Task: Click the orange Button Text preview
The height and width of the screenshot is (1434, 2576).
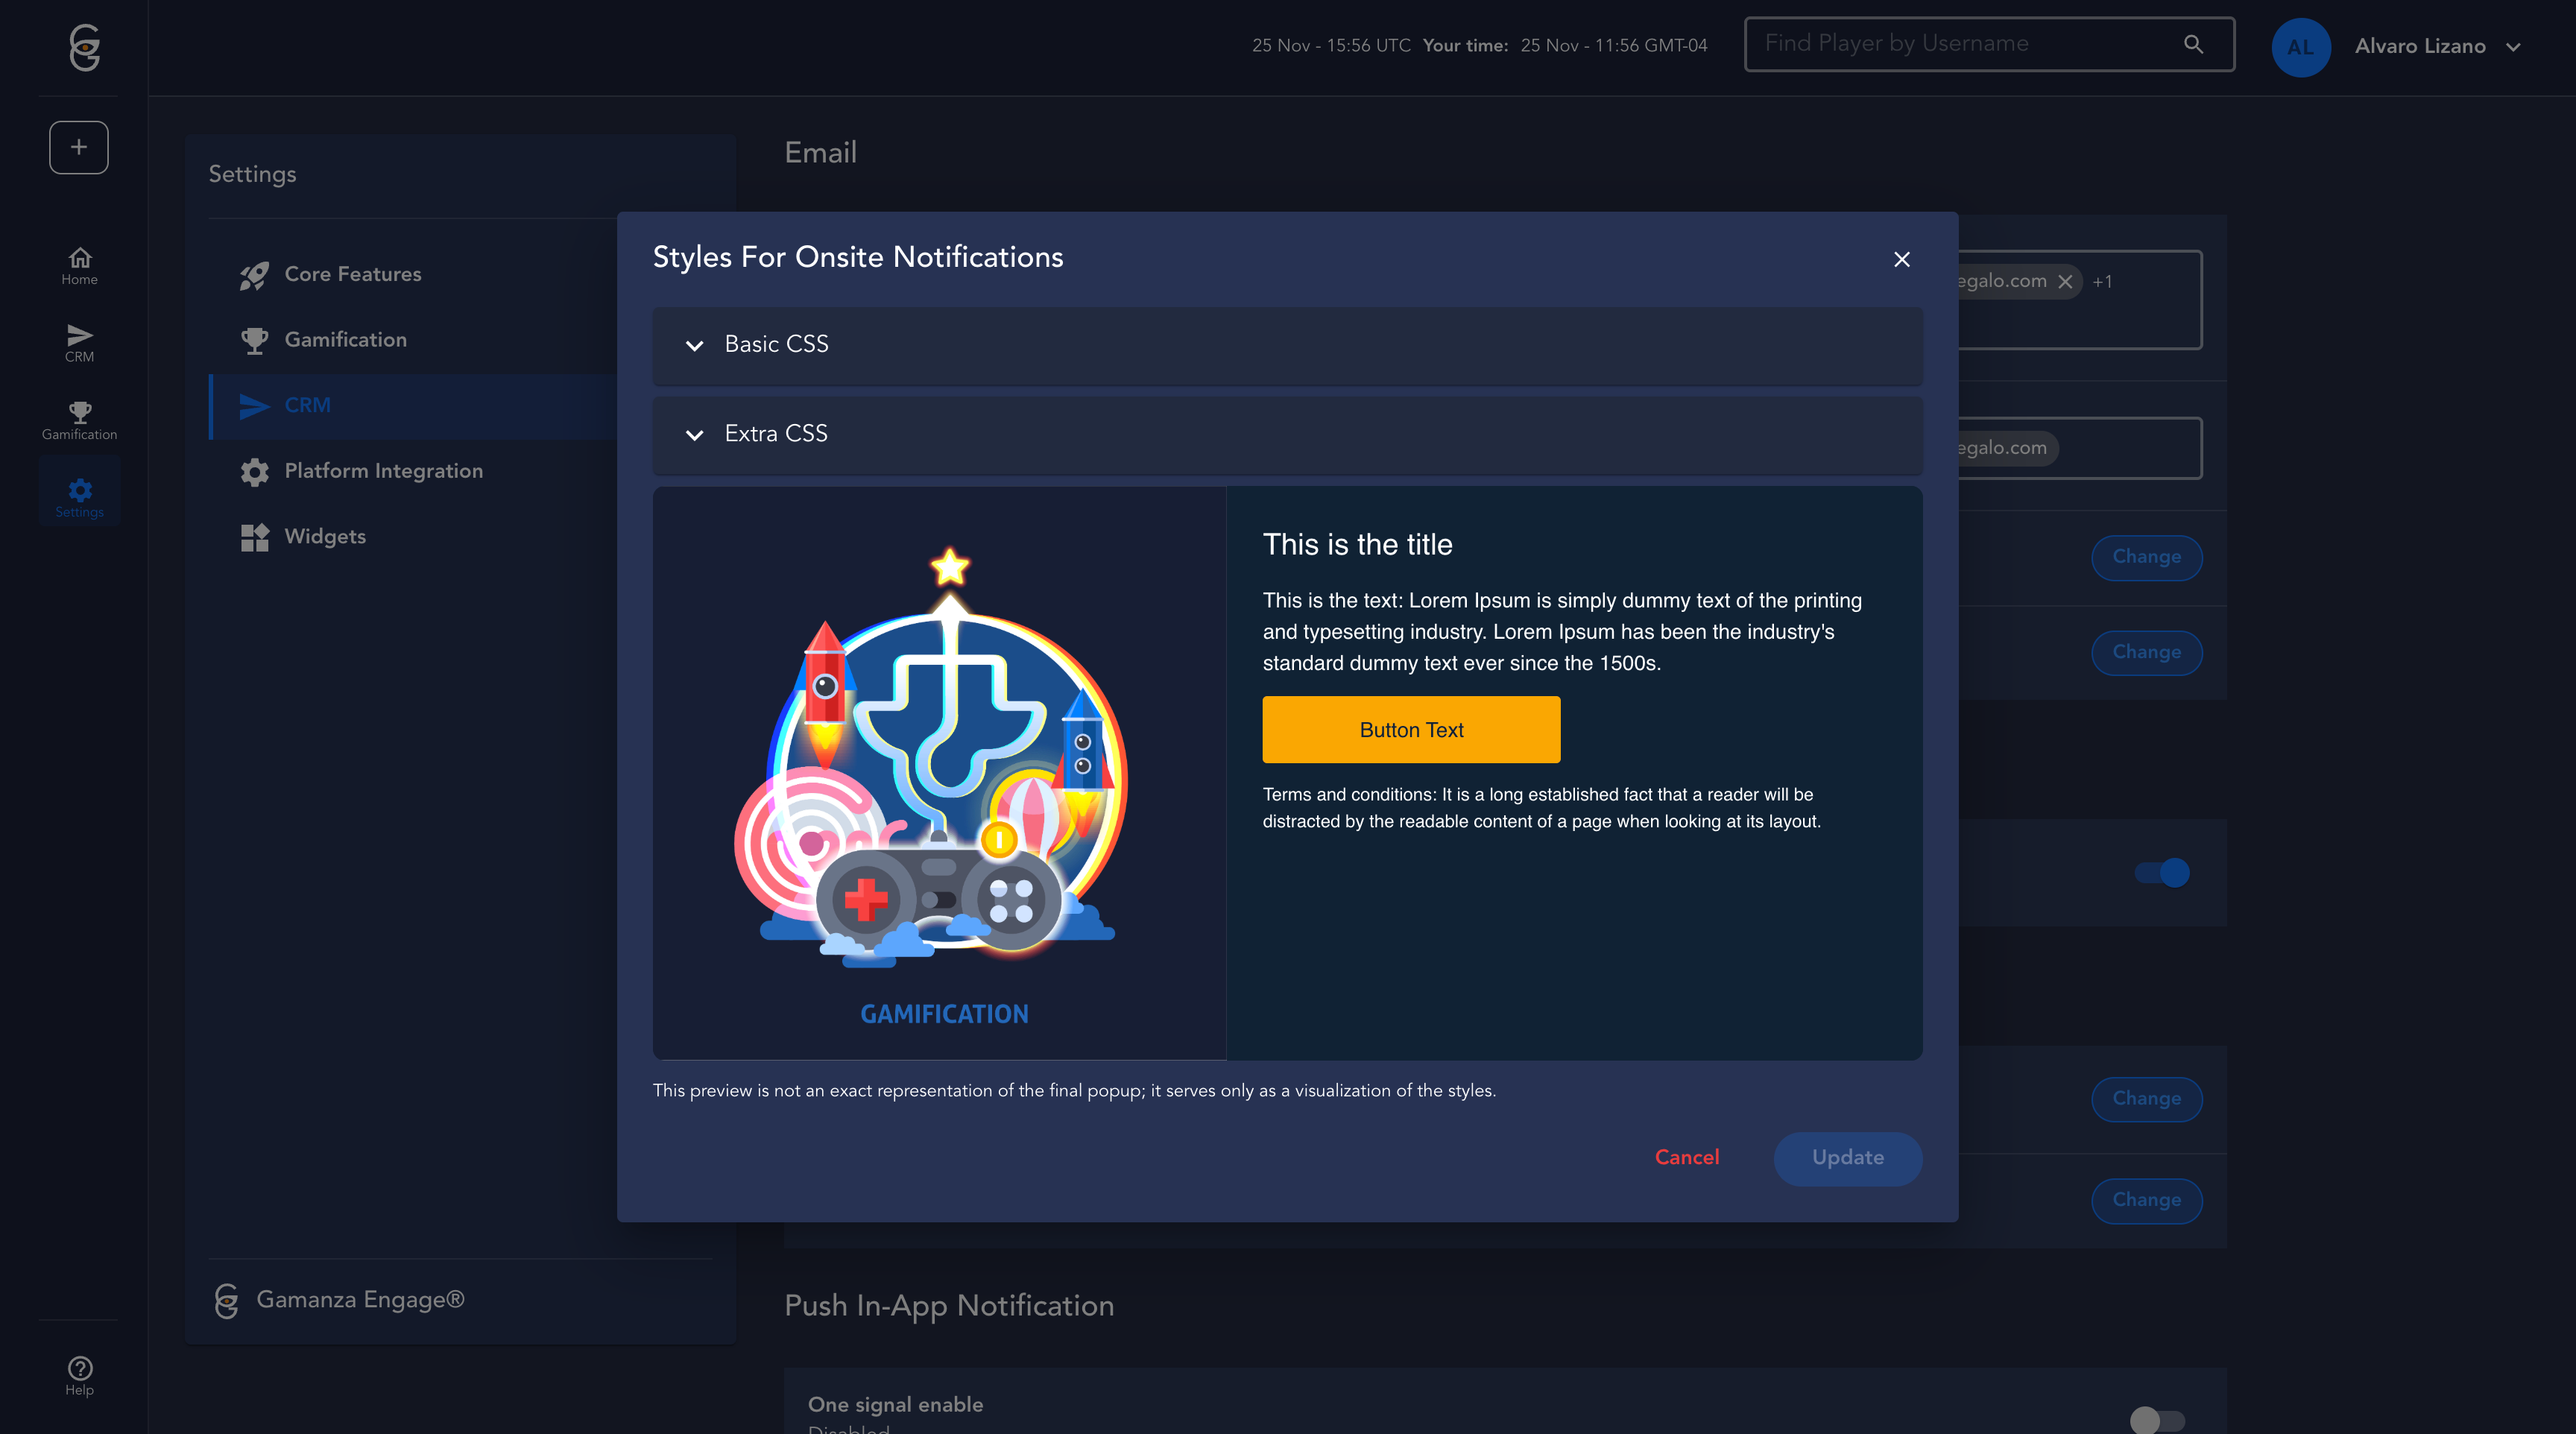Action: 1410,730
